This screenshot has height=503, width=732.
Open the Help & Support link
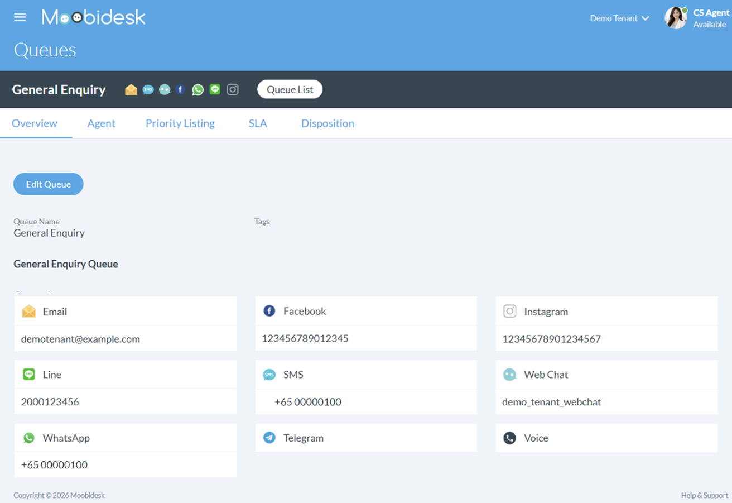tap(704, 495)
